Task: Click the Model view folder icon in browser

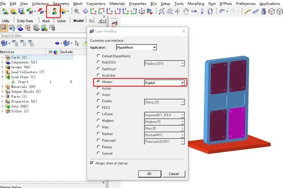Action: coord(4,28)
